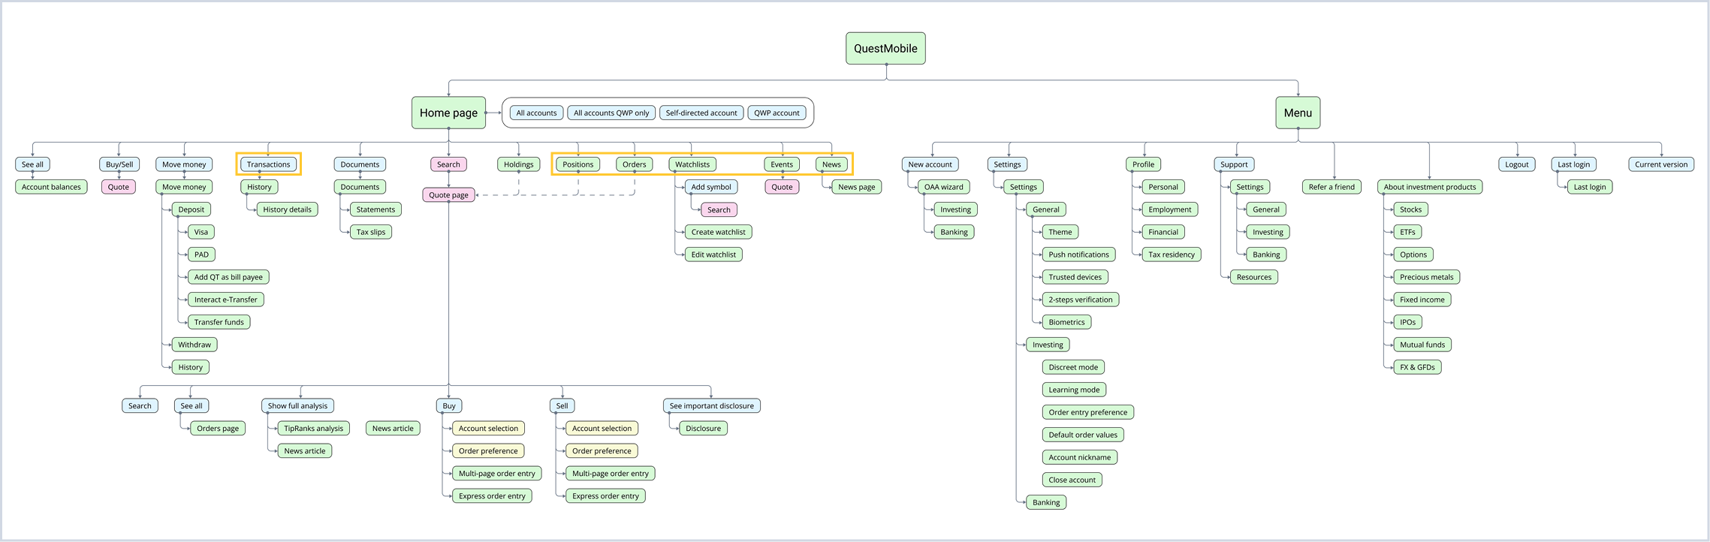Select the main Menu node
Image resolution: width=1710 pixels, height=542 pixels.
pos(1297,113)
